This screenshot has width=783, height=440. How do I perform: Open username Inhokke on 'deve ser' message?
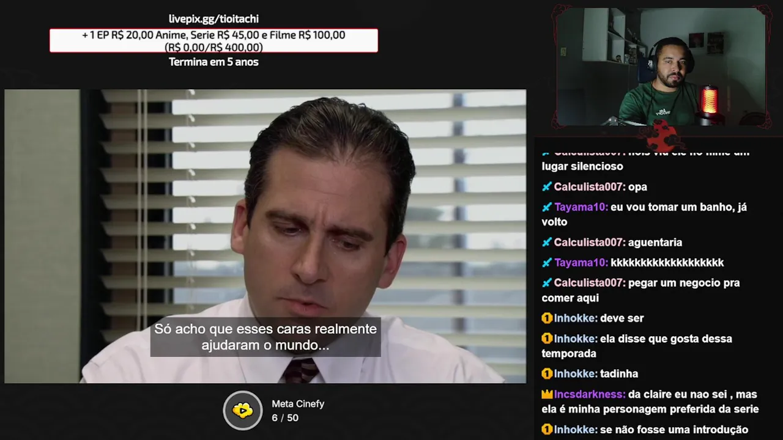point(576,318)
